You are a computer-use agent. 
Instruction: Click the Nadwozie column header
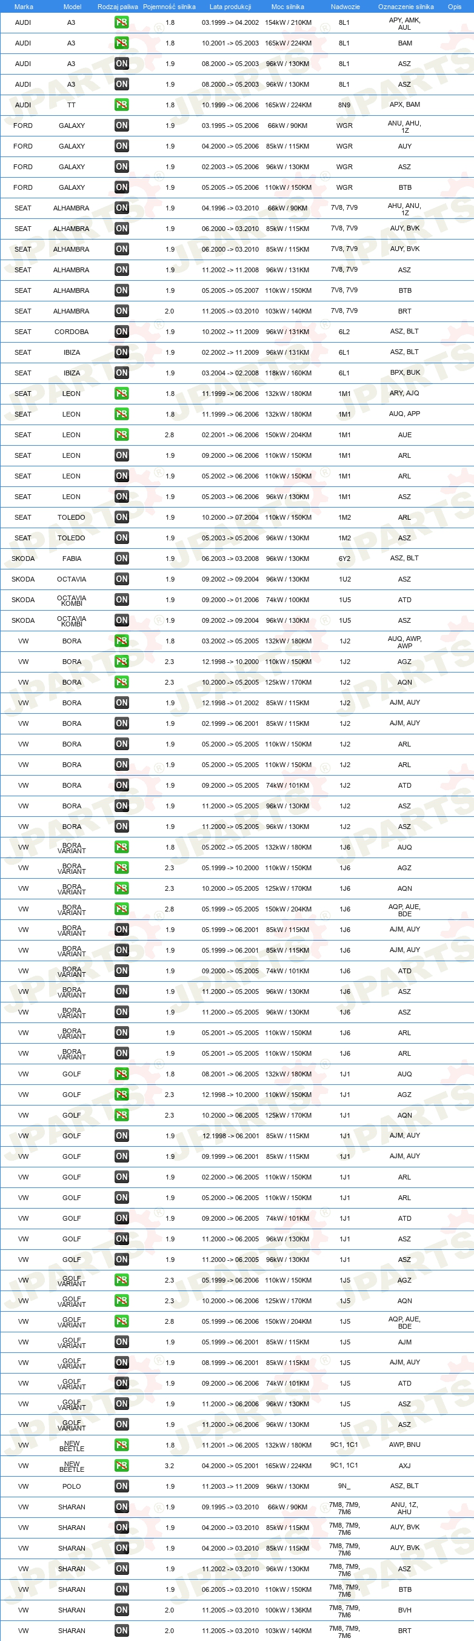345,7
